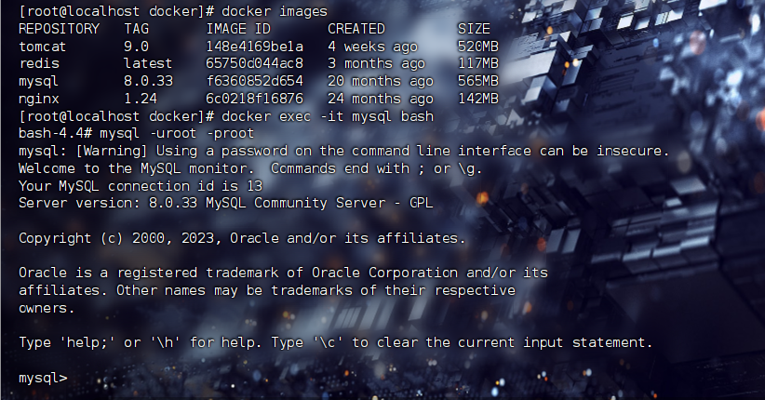The height and width of the screenshot is (400, 765).
Task: Click the nginx repository name
Action: coord(39,99)
